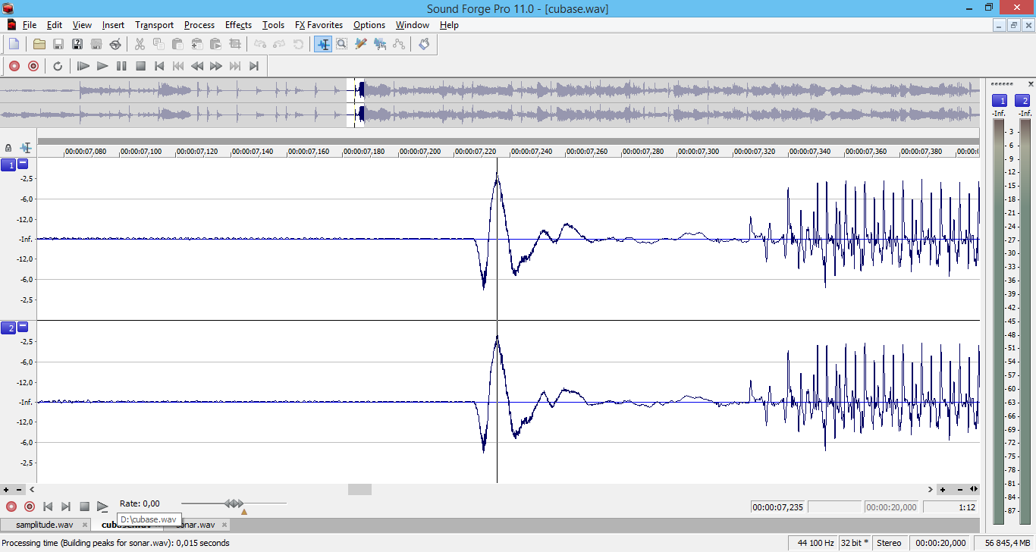Image resolution: width=1036 pixels, height=552 pixels.
Task: Collapse channel 1 with its minus button
Action: click(x=23, y=164)
